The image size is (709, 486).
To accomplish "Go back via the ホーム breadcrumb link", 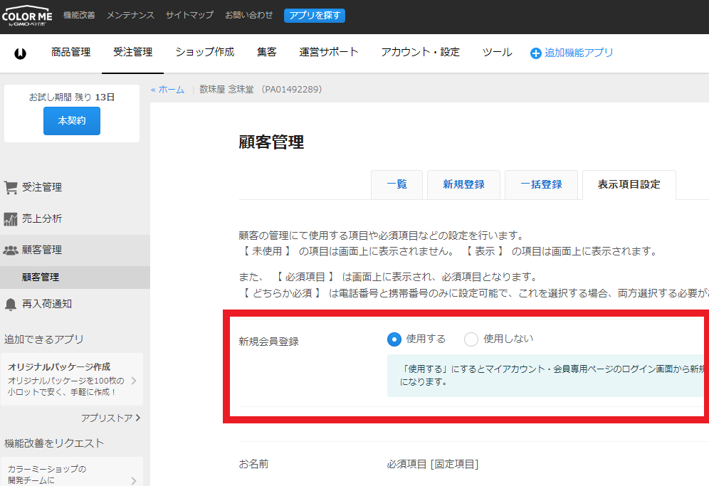I will (x=168, y=90).
